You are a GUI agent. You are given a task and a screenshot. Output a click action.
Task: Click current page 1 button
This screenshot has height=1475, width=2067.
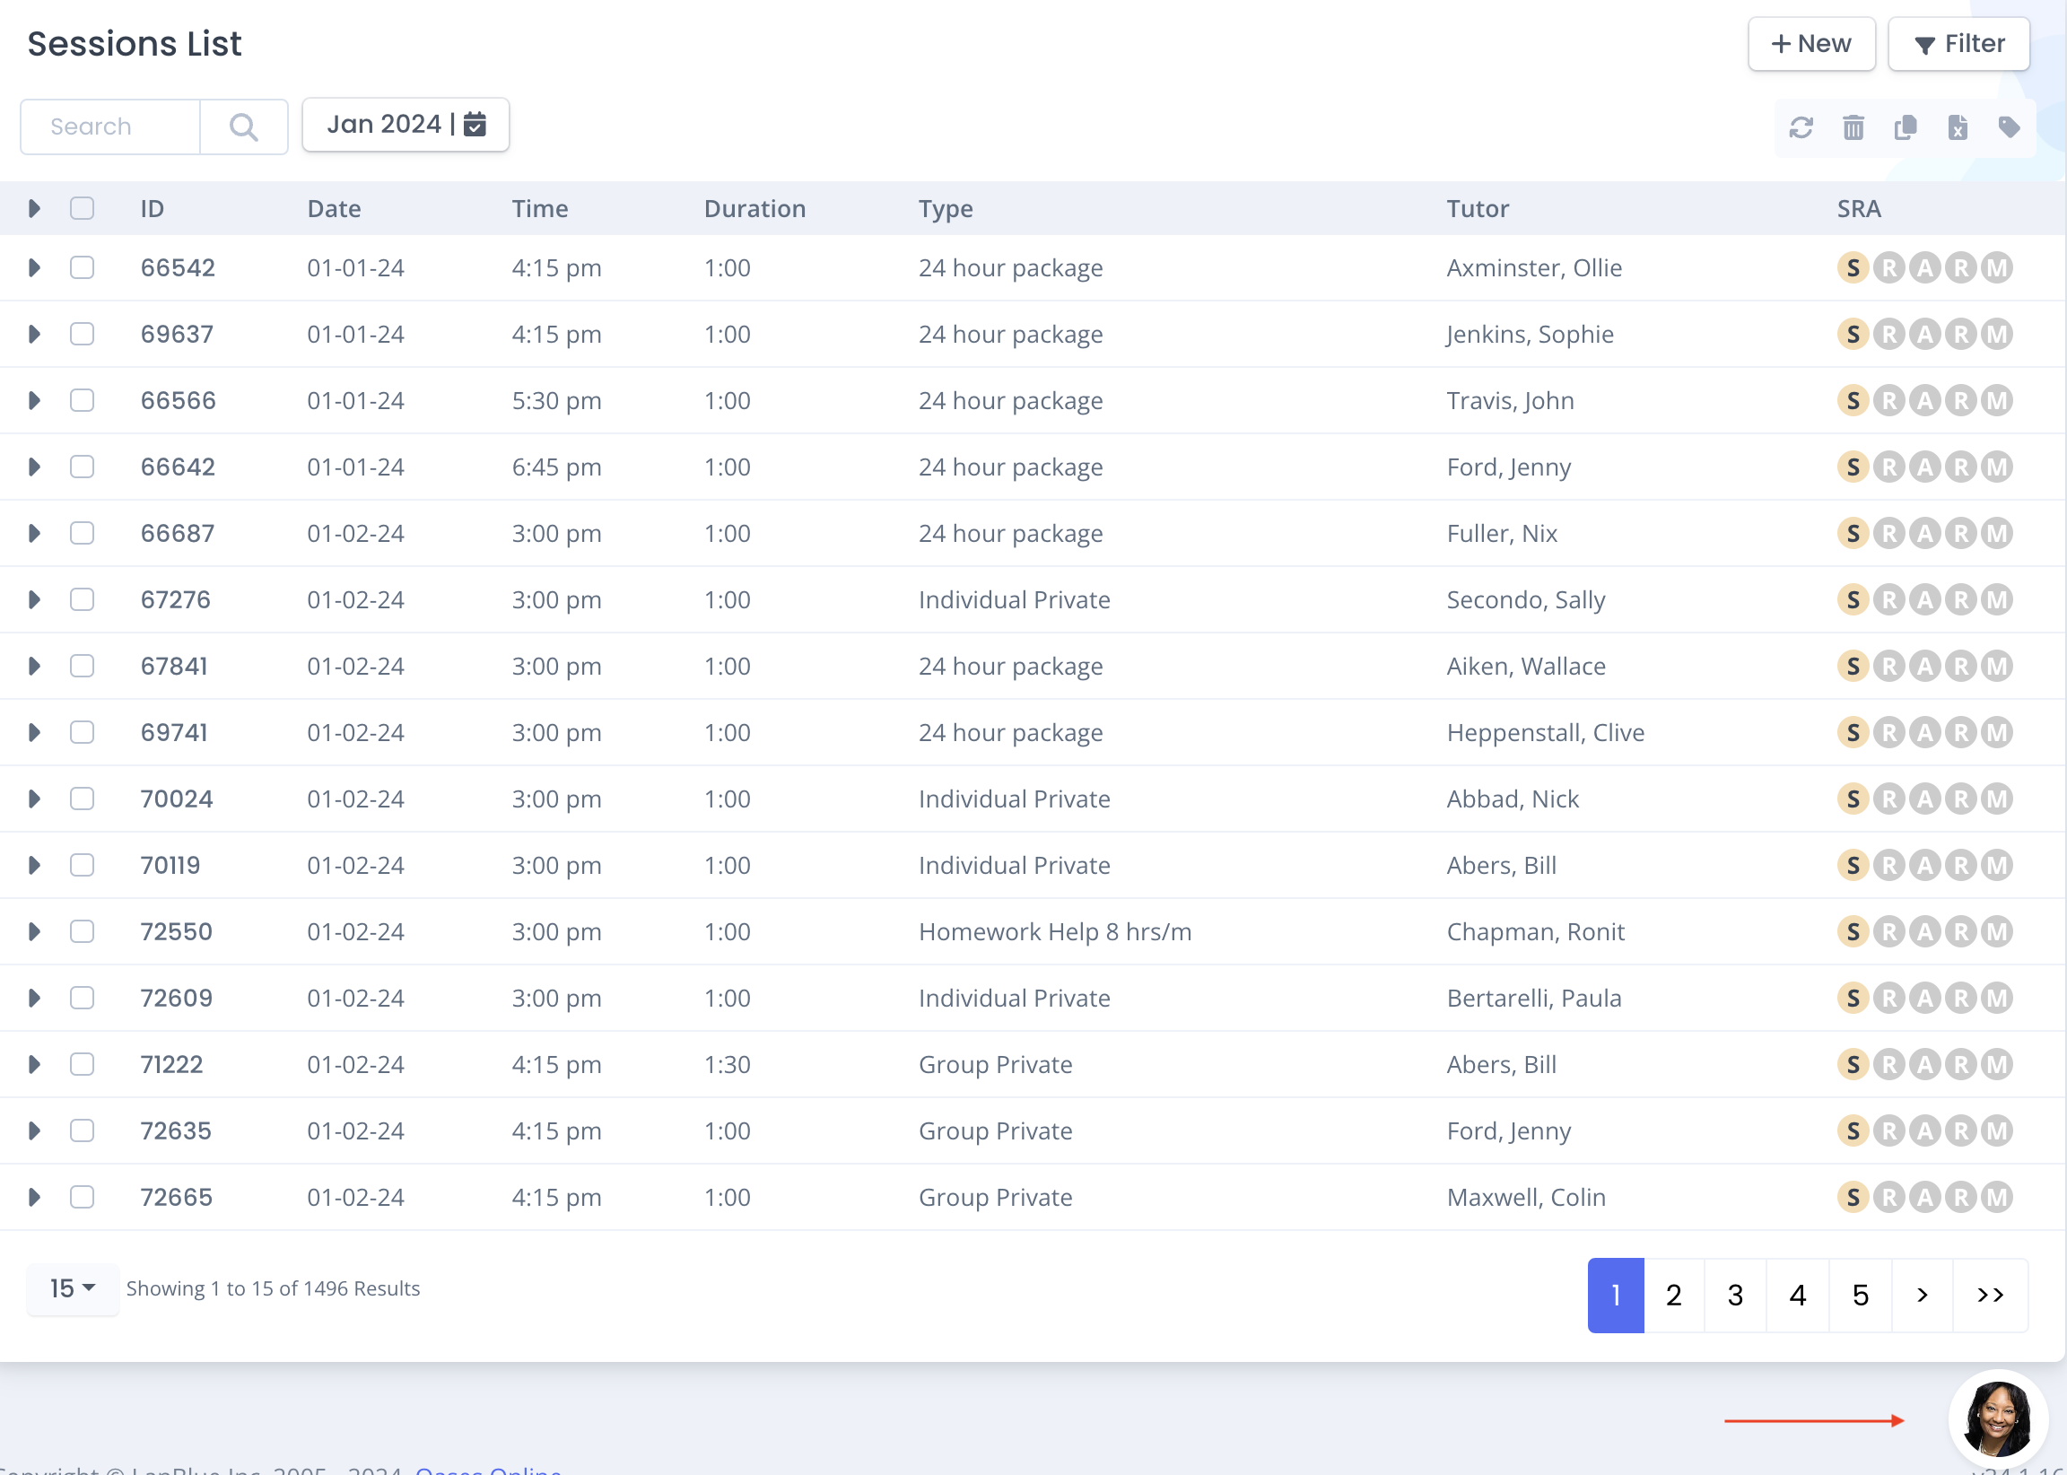1616,1295
